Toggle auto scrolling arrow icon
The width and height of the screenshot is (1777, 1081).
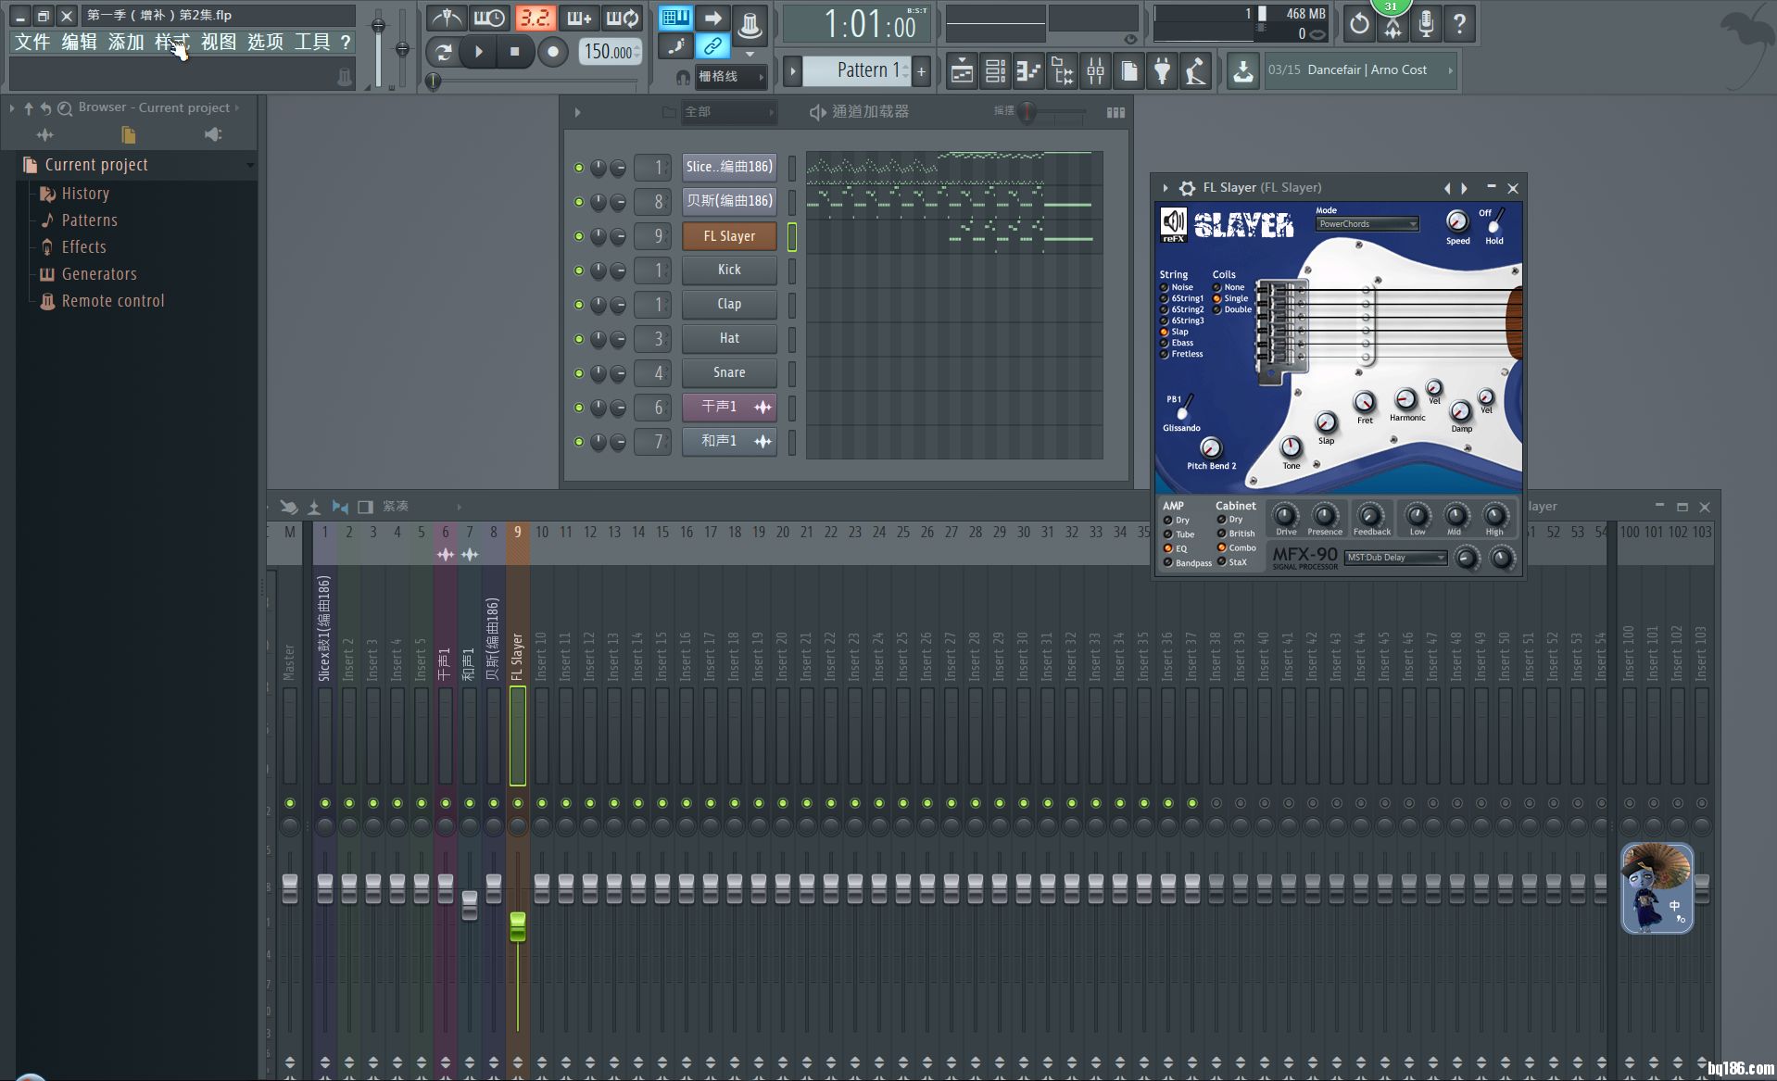click(x=712, y=18)
